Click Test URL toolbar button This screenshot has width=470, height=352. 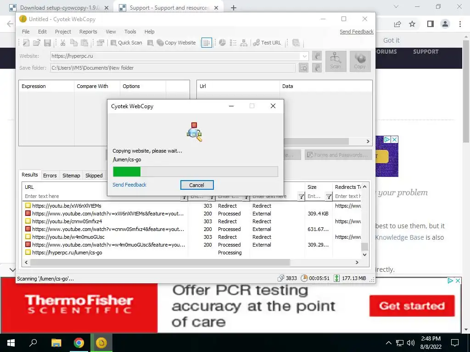pyautogui.click(x=267, y=43)
